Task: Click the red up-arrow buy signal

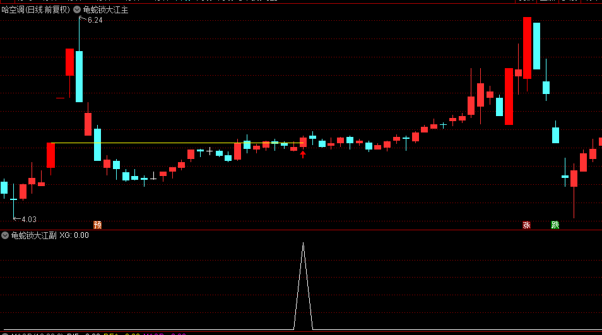Action: point(303,155)
